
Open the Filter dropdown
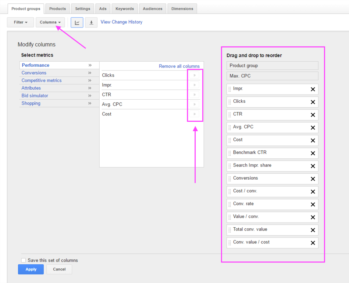coord(21,22)
